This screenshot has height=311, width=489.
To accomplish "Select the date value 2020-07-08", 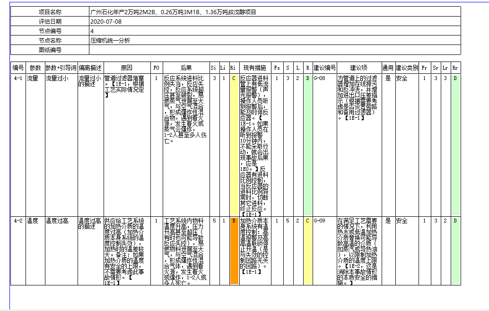I will pos(106,22).
